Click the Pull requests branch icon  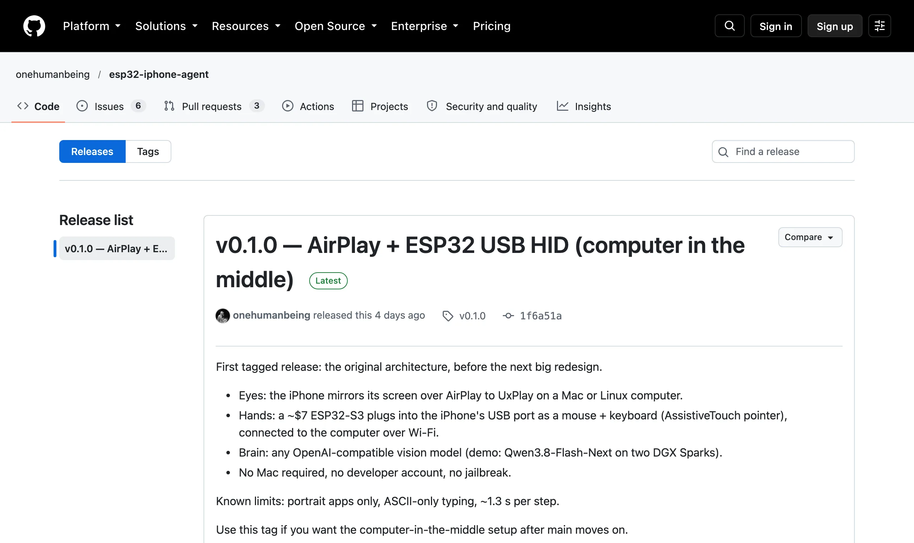[169, 106]
